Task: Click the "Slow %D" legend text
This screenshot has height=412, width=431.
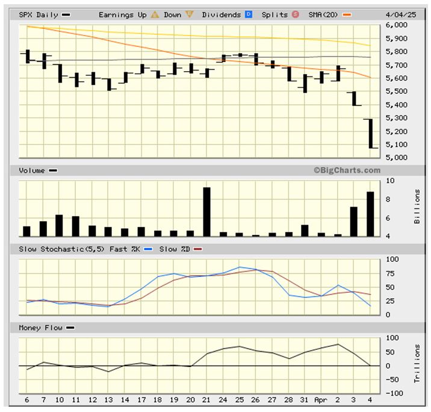Action: (175, 249)
